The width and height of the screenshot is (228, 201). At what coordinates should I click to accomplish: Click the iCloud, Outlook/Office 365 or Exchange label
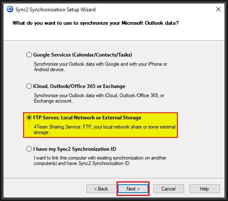79,86
